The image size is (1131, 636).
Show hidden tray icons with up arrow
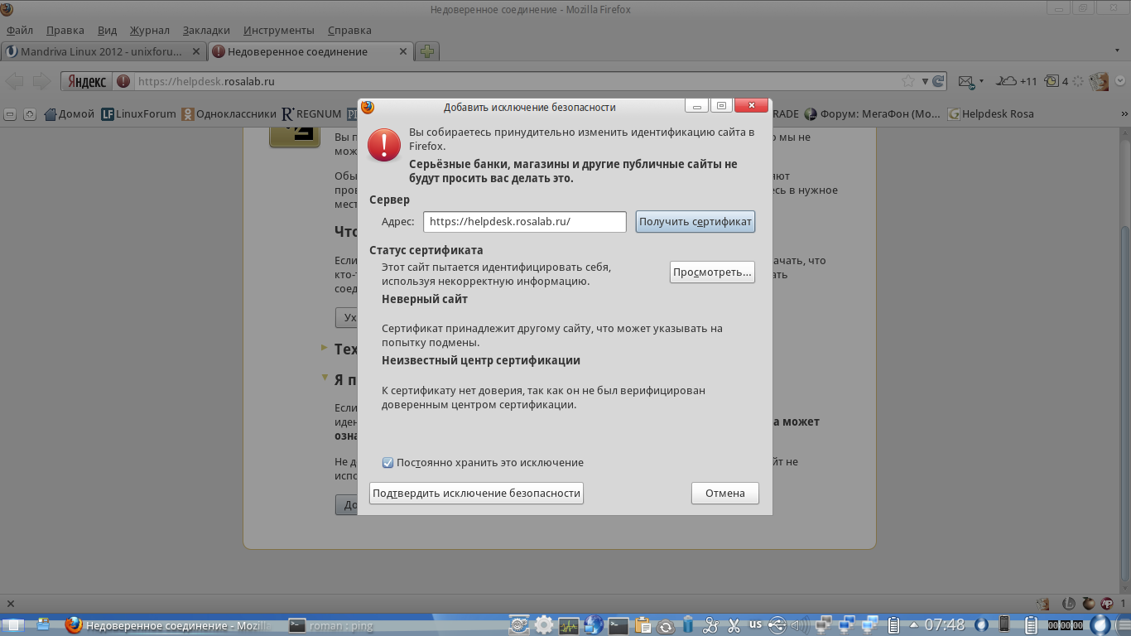[x=913, y=624]
